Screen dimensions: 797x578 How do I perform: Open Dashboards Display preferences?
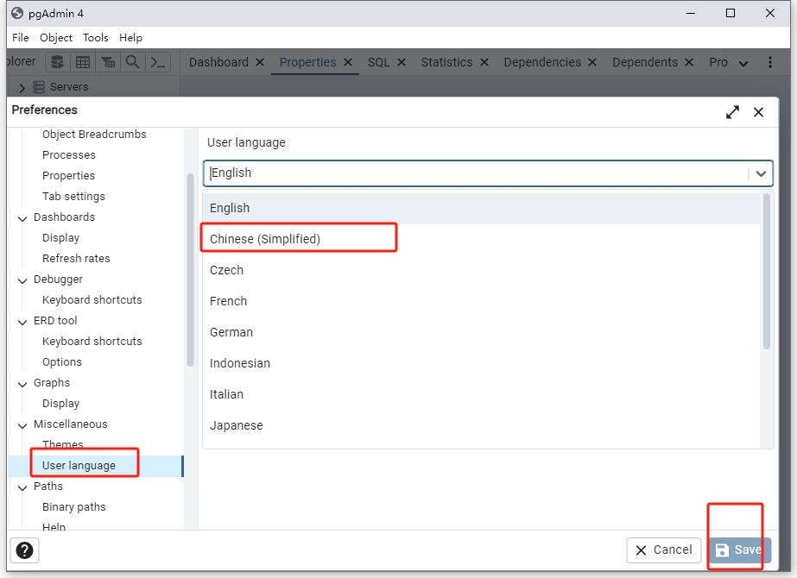[61, 238]
